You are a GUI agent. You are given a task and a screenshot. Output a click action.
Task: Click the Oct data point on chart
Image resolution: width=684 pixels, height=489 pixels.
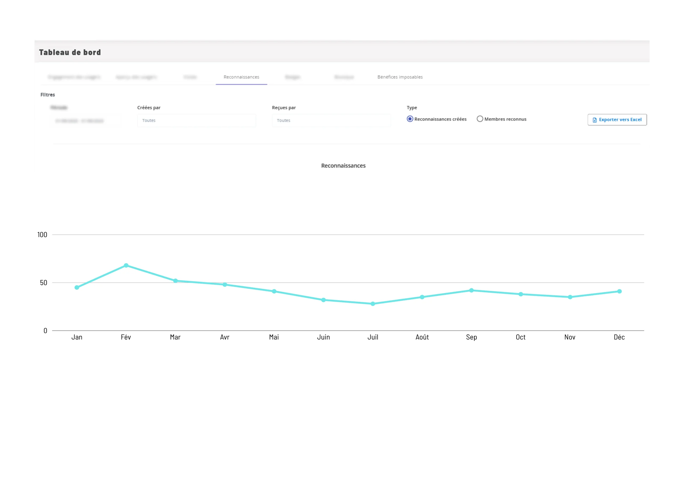[x=521, y=294]
